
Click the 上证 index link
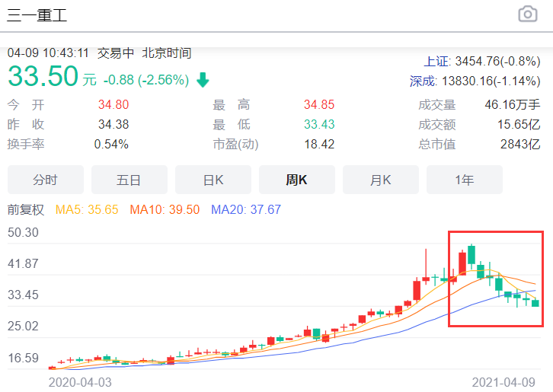437,62
